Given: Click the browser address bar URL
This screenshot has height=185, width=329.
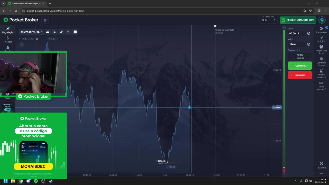Looking at the screenshot, I should [x=55, y=11].
